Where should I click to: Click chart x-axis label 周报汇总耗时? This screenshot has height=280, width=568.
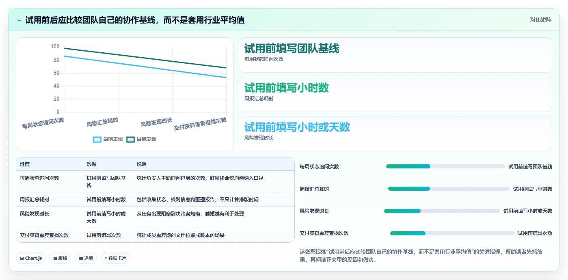[102, 122]
